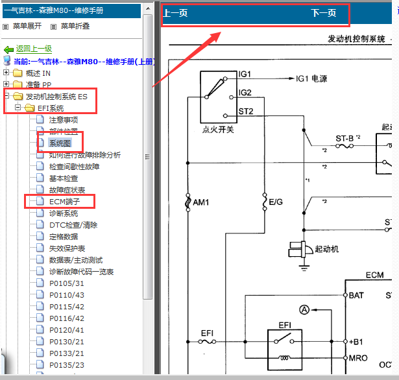This screenshot has width=399, height=380.
Task: Click the 菜单展开 menu expand icon
Action: pyautogui.click(x=5, y=27)
